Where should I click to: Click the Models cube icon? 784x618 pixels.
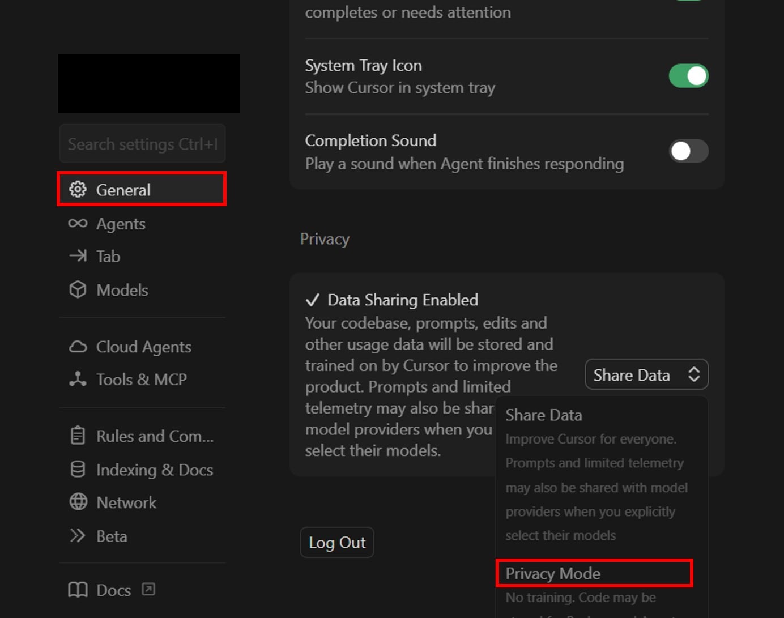78,289
